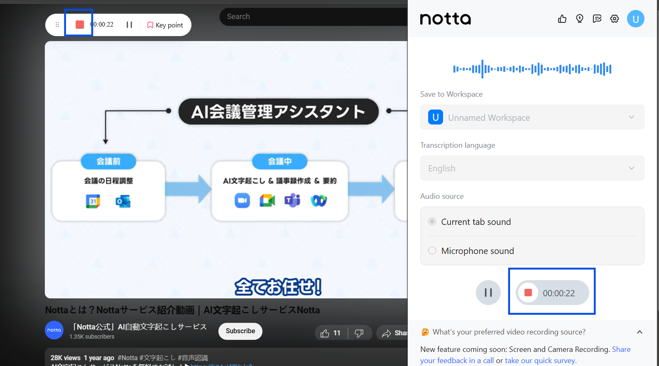
Task: Click the audio waveform visualization
Action: tap(532, 69)
